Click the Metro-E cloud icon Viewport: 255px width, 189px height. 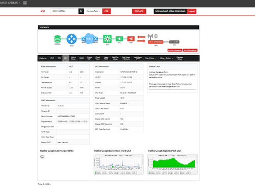coord(90,39)
